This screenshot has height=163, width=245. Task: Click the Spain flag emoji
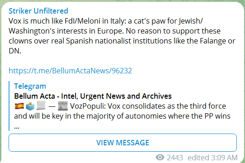point(19,106)
